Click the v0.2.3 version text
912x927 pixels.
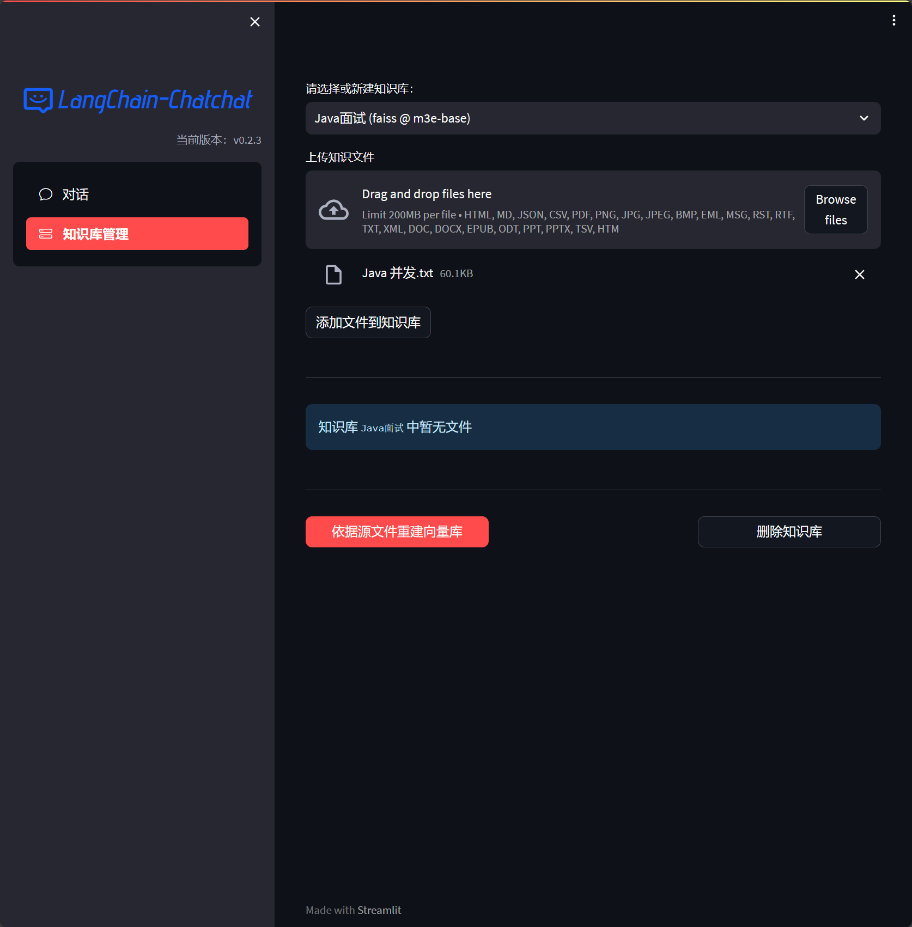coord(247,140)
